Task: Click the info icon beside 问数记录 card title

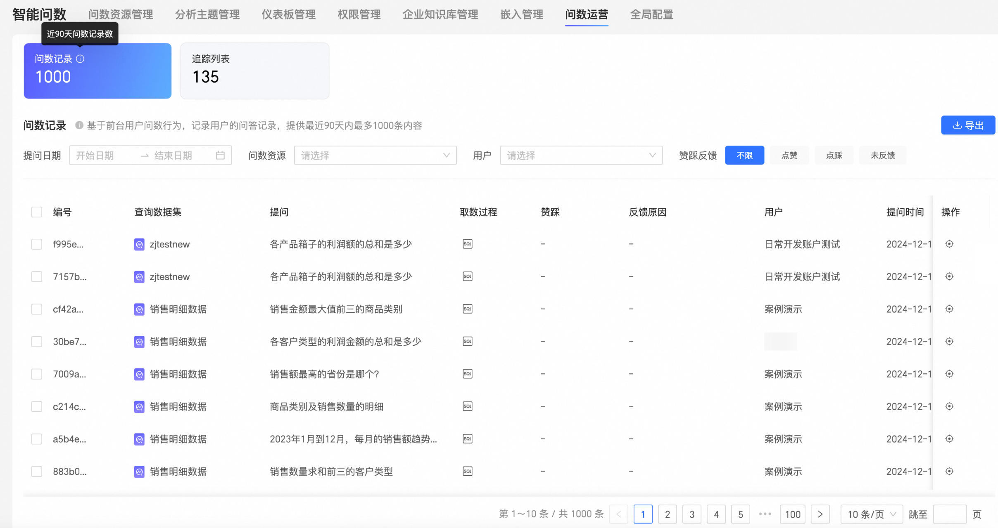Action: click(81, 59)
